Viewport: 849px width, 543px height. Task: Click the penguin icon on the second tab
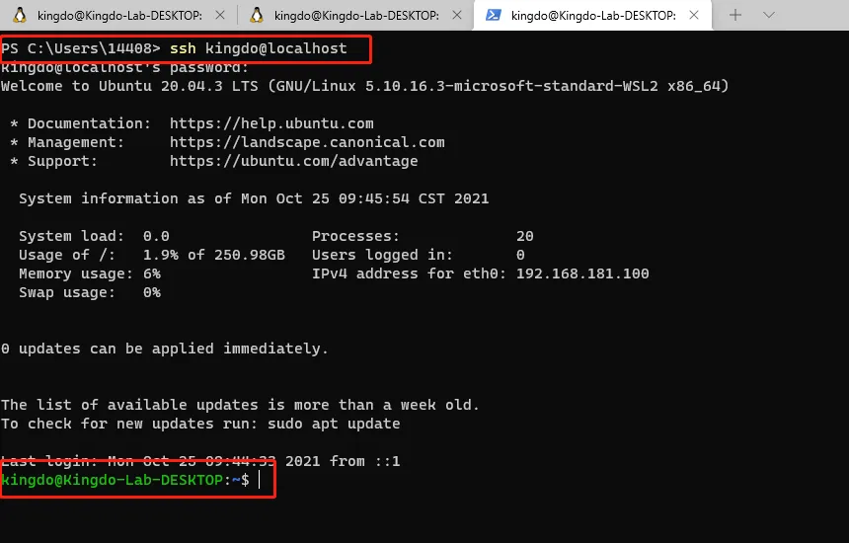257,15
